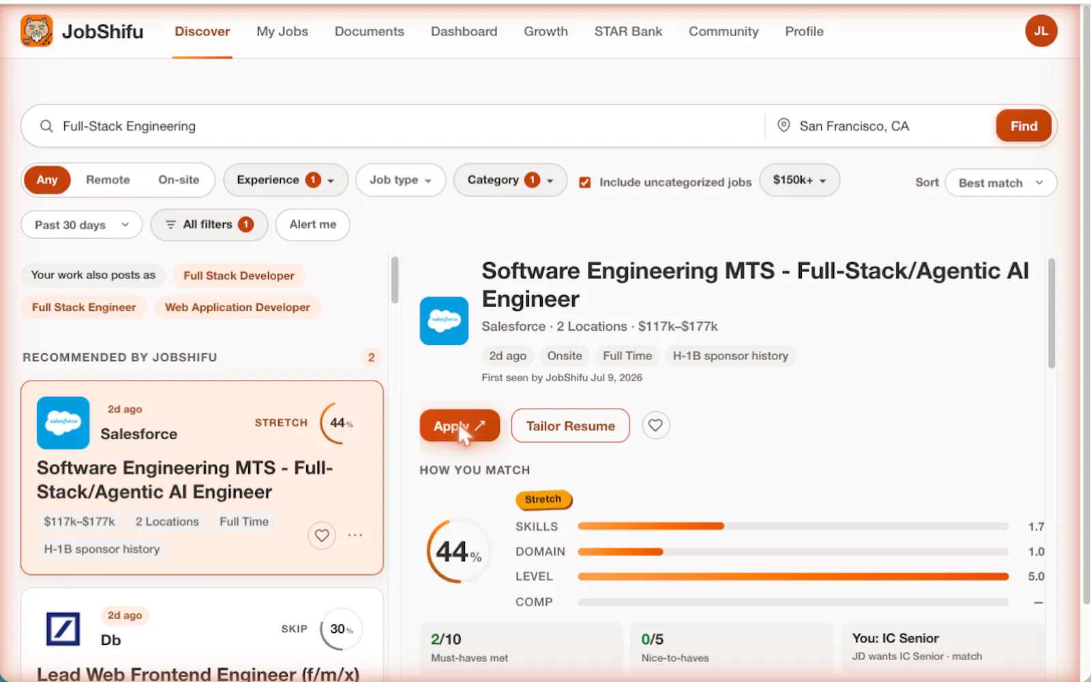Screen dimensions: 1091x682
Task: Open the Profile tab
Action: click(805, 31)
